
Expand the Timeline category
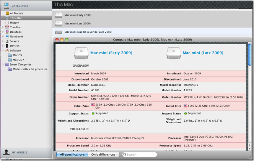pyautogui.click(x=3, y=27)
